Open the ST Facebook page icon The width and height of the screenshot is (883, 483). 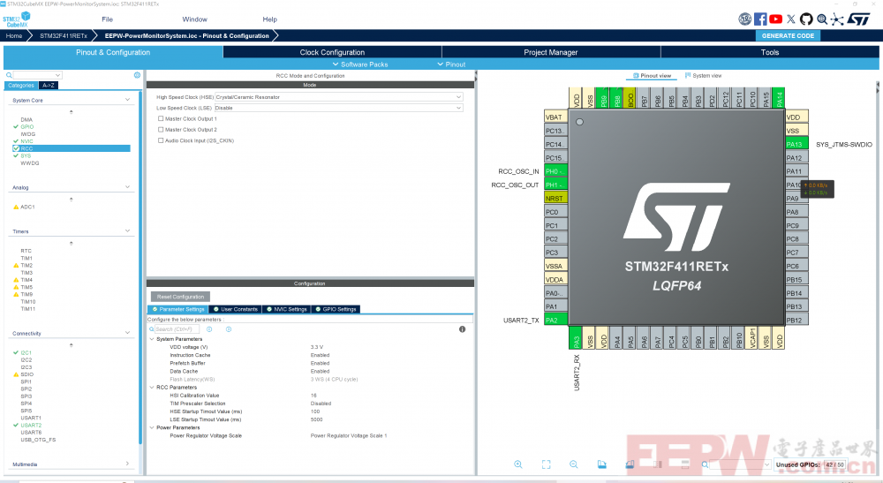760,19
